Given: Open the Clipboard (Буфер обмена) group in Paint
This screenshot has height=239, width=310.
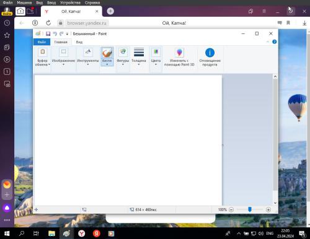Looking at the screenshot, I should point(43,57).
